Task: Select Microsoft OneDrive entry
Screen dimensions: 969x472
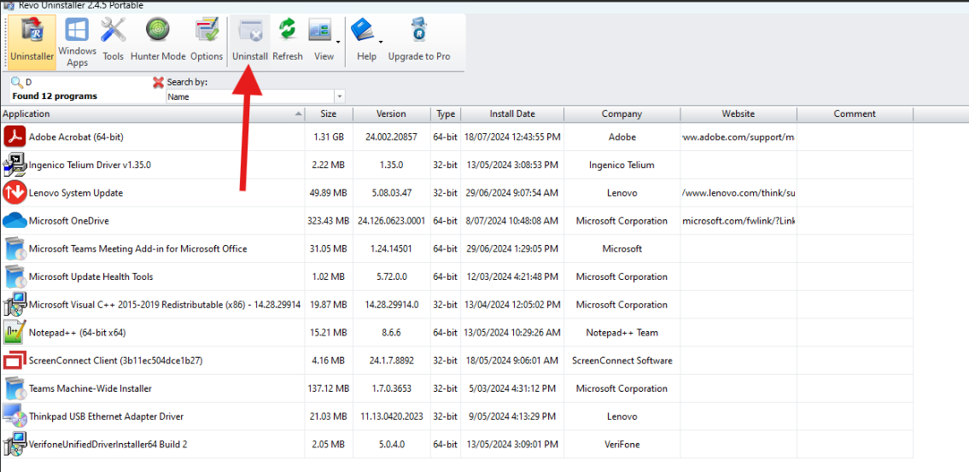Action: 458,220
